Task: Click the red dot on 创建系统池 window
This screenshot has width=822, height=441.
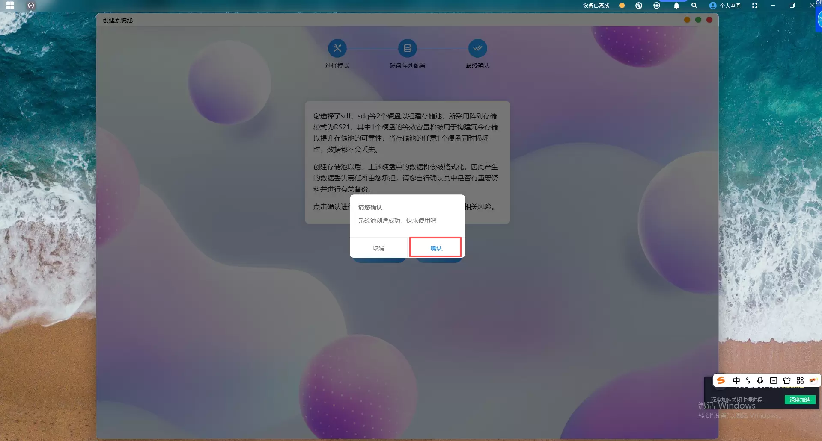Action: click(x=709, y=20)
